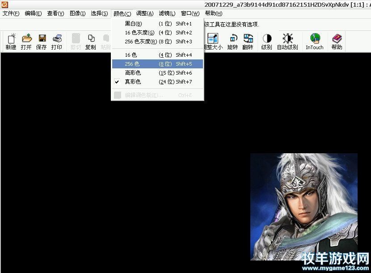This screenshot has width=371, height=273.
Task: Click the warrior portrait image on canvas
Action: point(304,207)
